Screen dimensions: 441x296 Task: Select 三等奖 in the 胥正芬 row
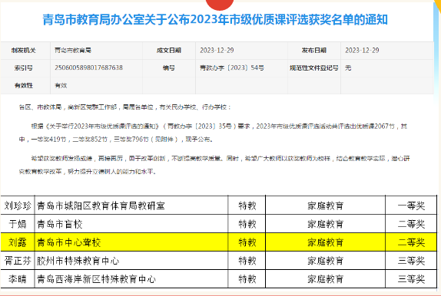[x=411, y=261]
